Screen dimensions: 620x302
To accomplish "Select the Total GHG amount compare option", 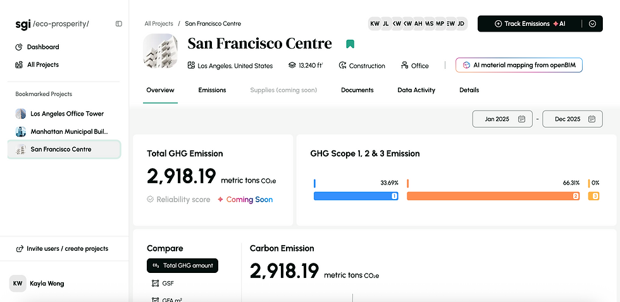I will (x=182, y=266).
